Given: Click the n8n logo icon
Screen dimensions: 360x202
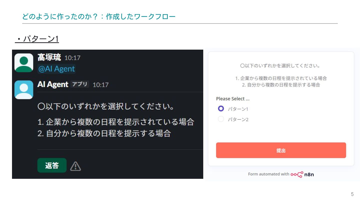Looking at the screenshot, I should pyautogui.click(x=297, y=174).
